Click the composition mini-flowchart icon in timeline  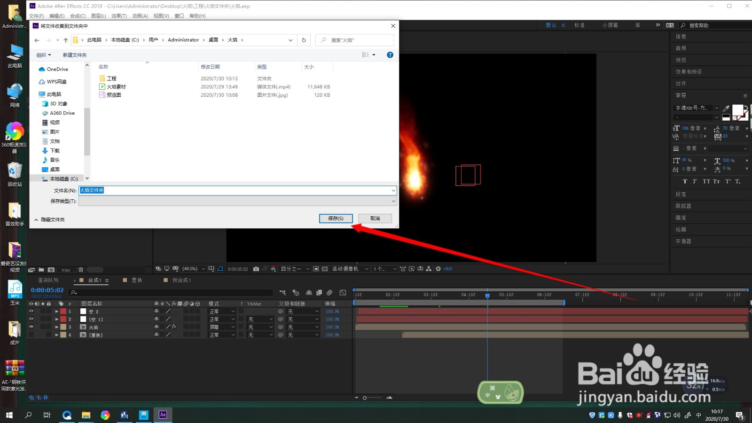click(282, 292)
